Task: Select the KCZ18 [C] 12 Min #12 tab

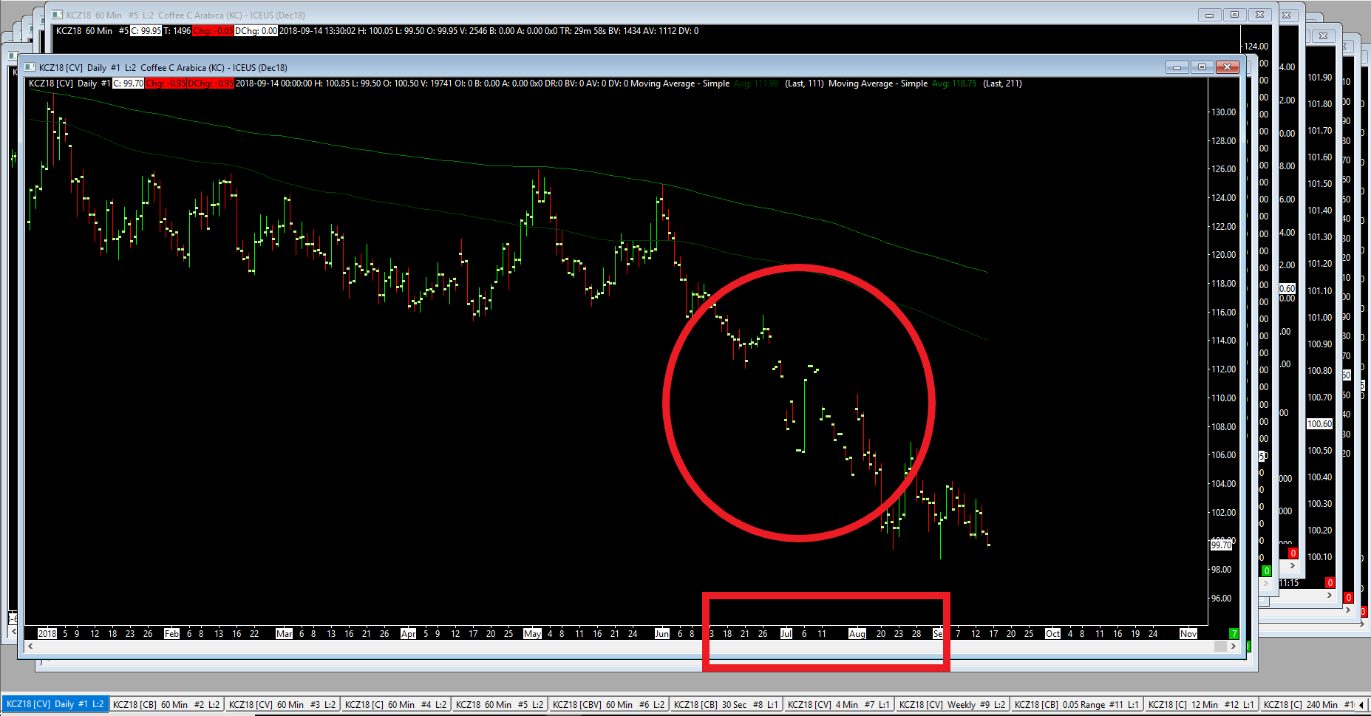Action: coord(1201,705)
